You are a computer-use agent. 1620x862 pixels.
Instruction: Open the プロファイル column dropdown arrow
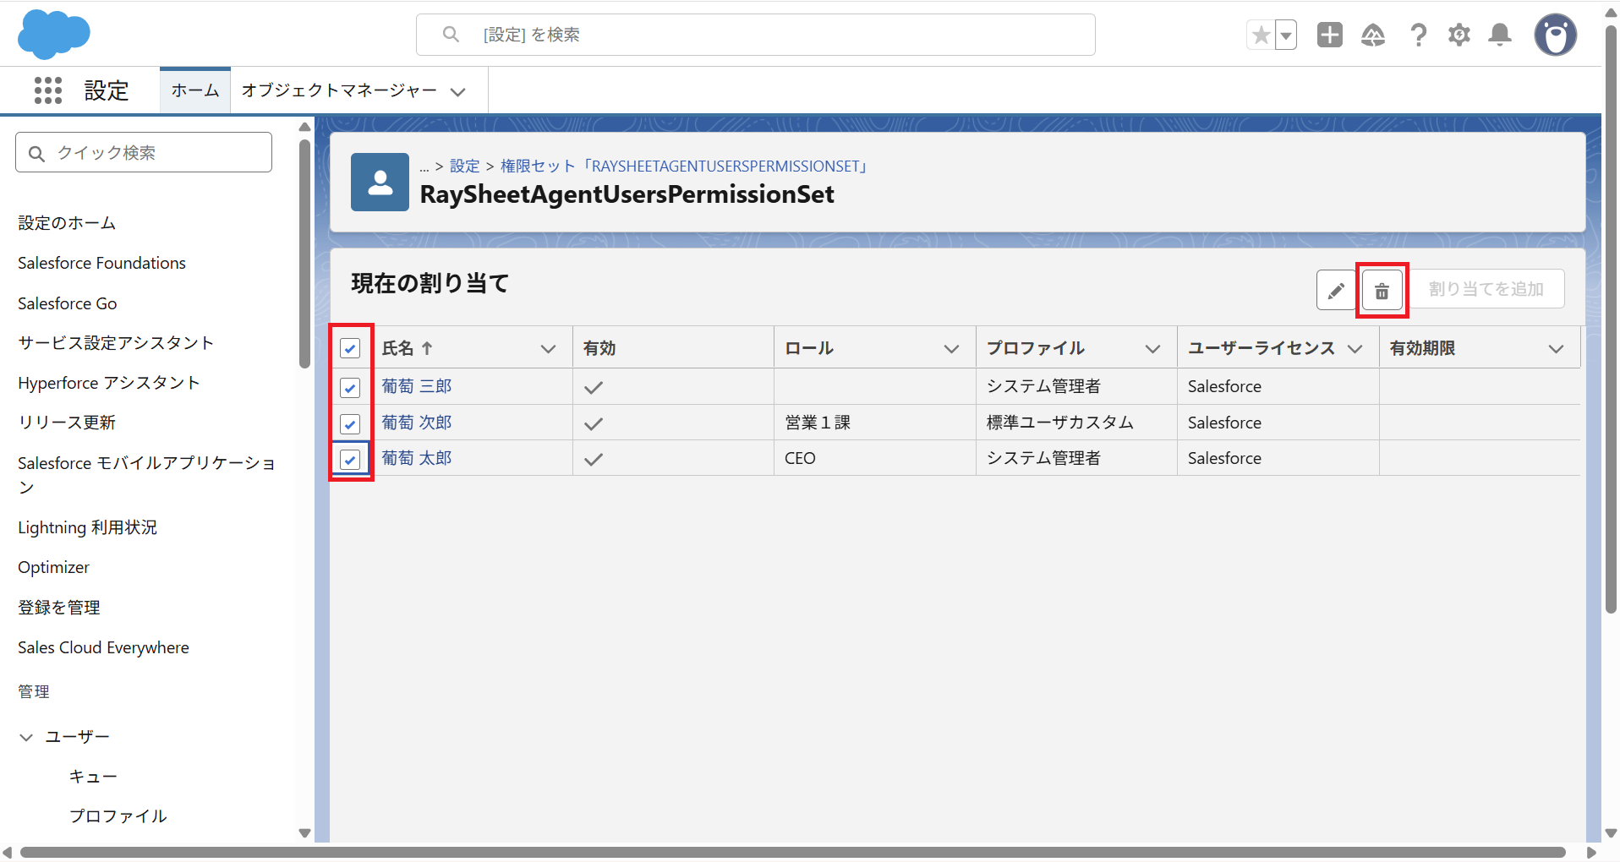point(1152,349)
